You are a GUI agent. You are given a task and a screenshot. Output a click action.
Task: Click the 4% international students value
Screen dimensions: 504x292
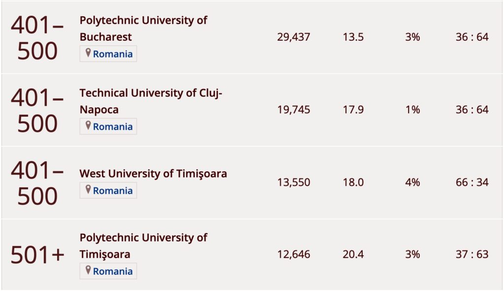pos(412,183)
